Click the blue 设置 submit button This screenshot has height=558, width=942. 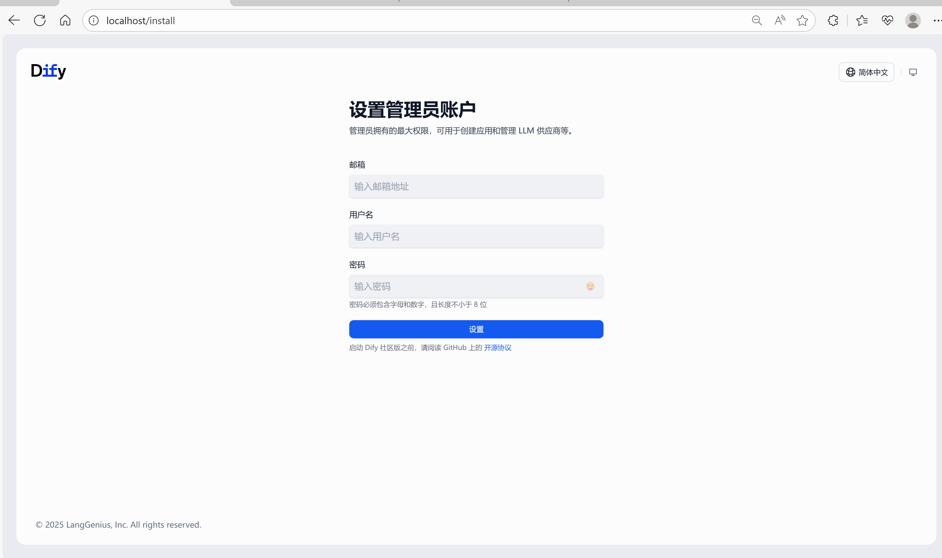(x=476, y=330)
